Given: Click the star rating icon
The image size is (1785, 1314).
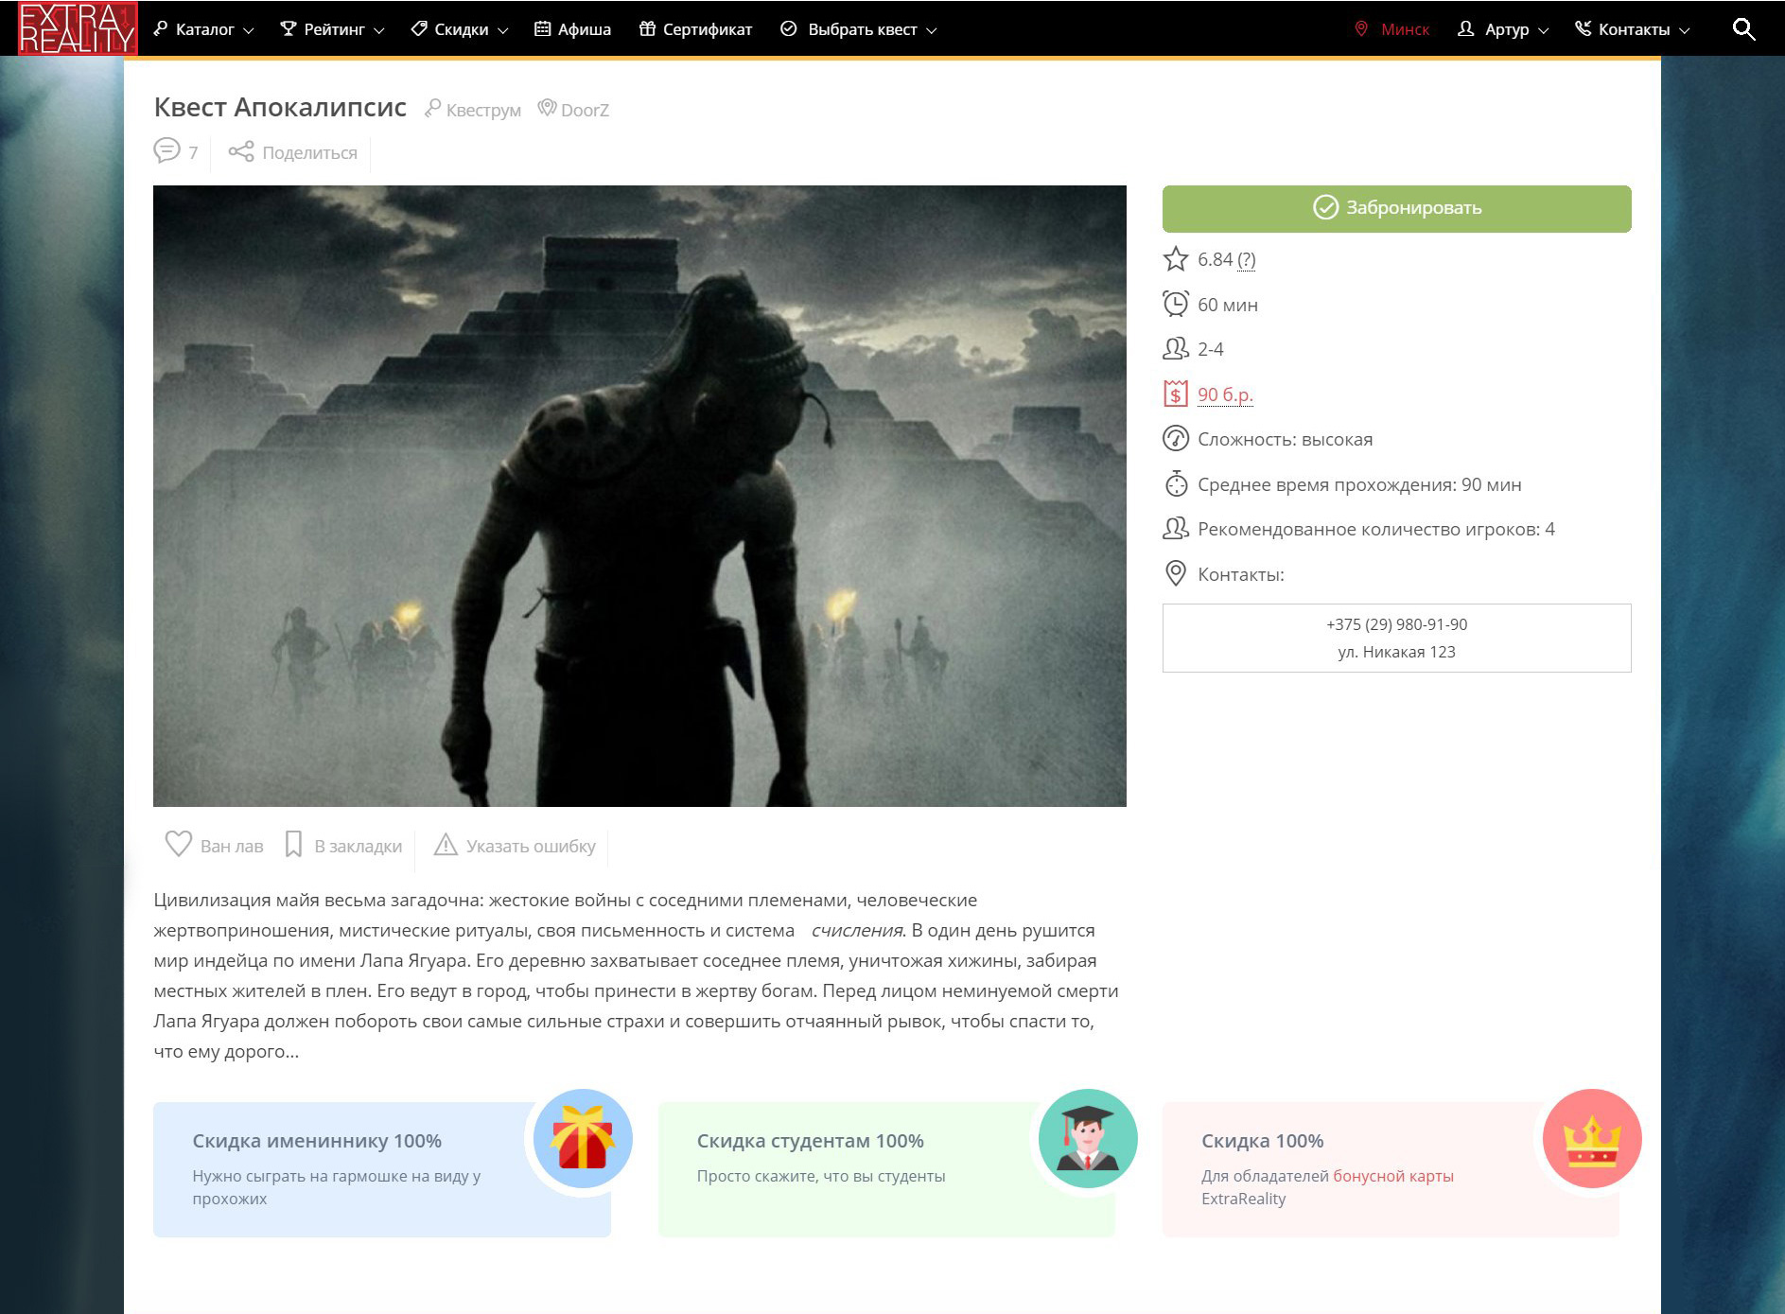Looking at the screenshot, I should [x=1176, y=259].
